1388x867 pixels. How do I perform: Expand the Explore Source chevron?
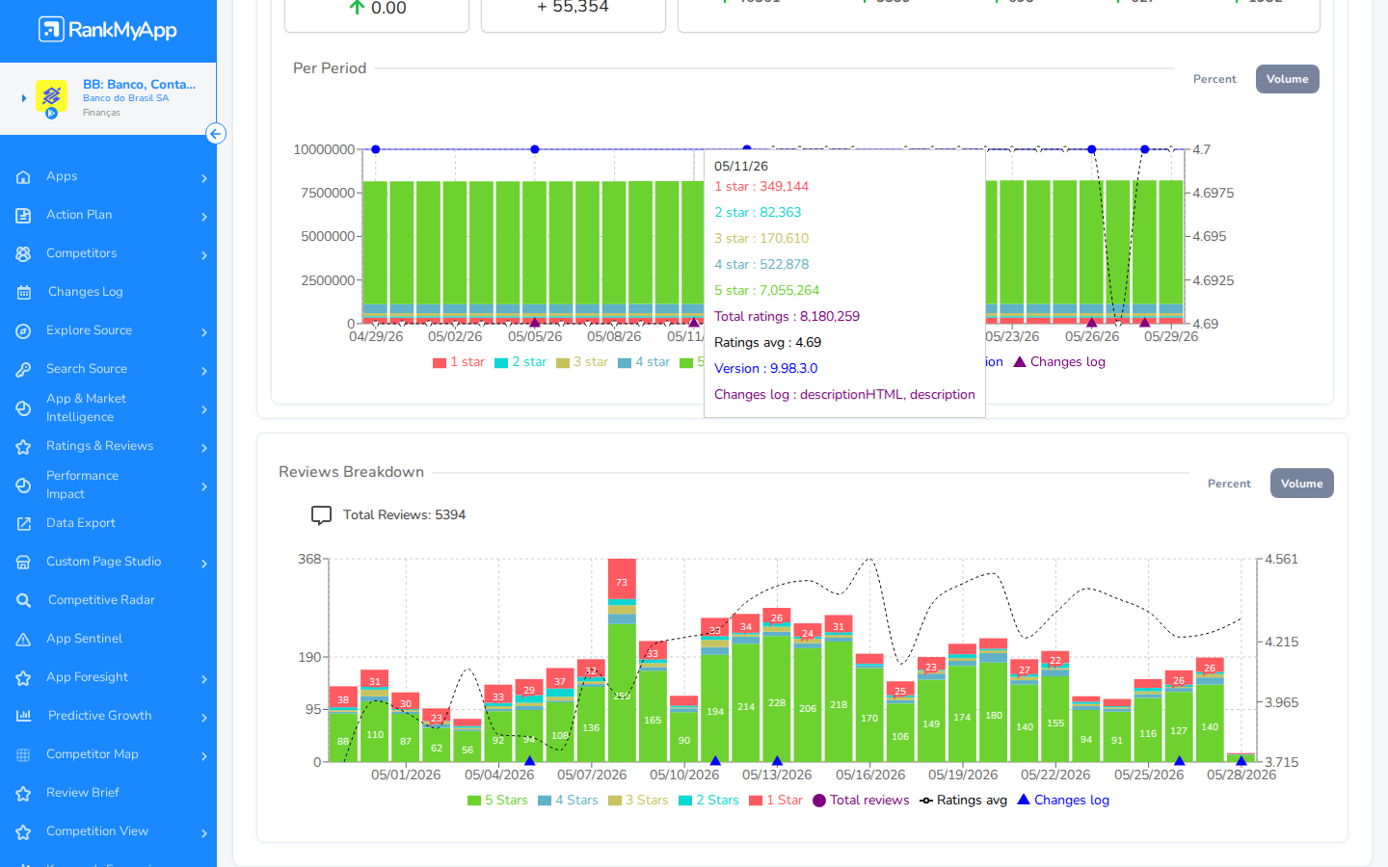(x=204, y=332)
